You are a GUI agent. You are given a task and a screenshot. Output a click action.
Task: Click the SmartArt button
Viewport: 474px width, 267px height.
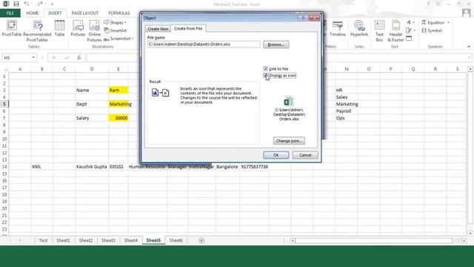tap(116, 30)
